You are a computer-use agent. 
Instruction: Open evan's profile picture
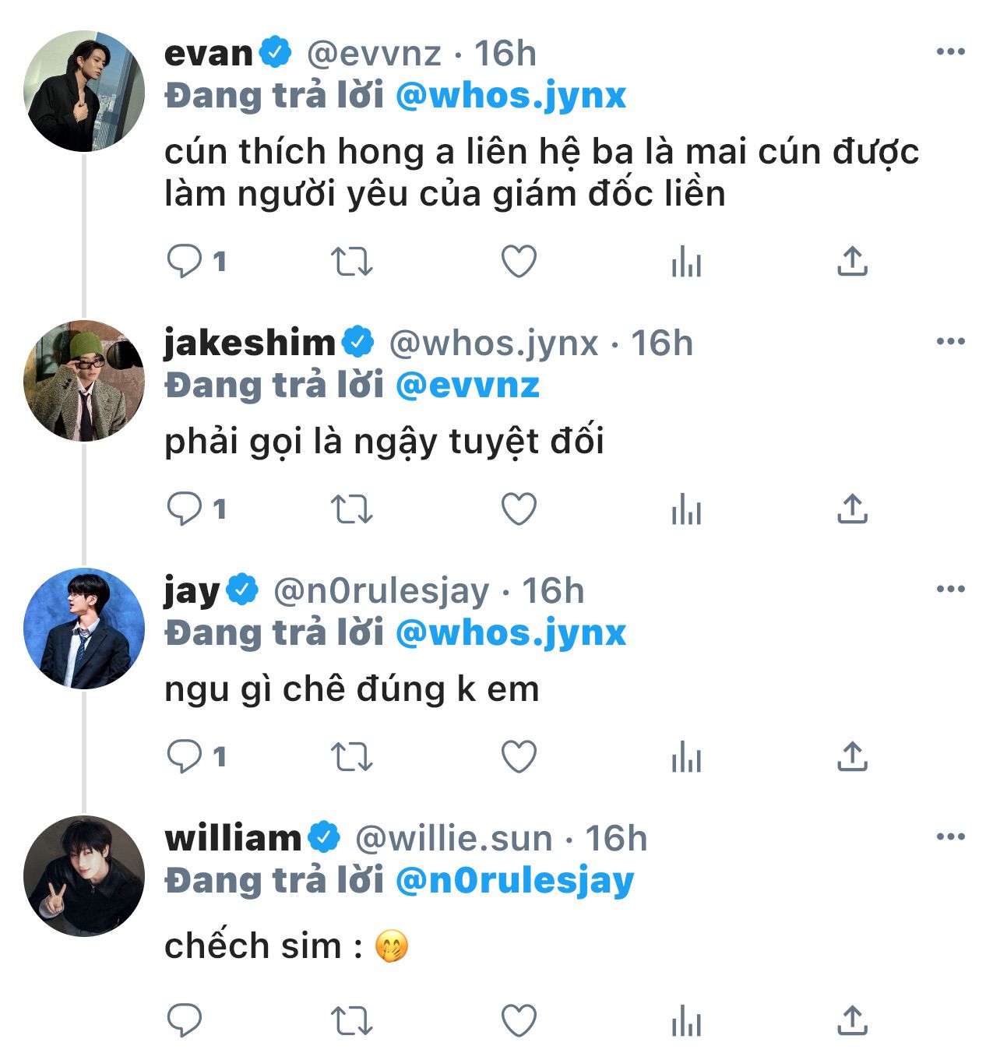tap(84, 91)
